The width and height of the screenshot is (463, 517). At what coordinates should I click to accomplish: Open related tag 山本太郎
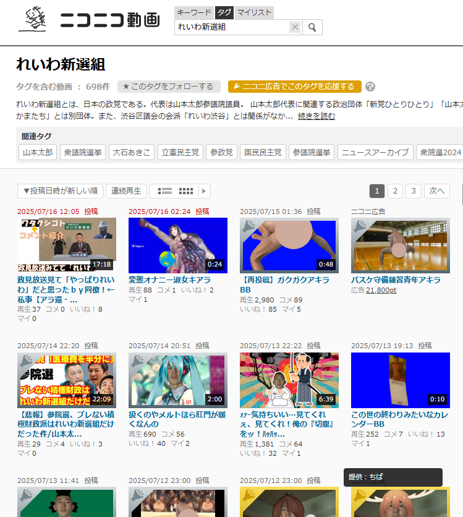pyautogui.click(x=38, y=152)
